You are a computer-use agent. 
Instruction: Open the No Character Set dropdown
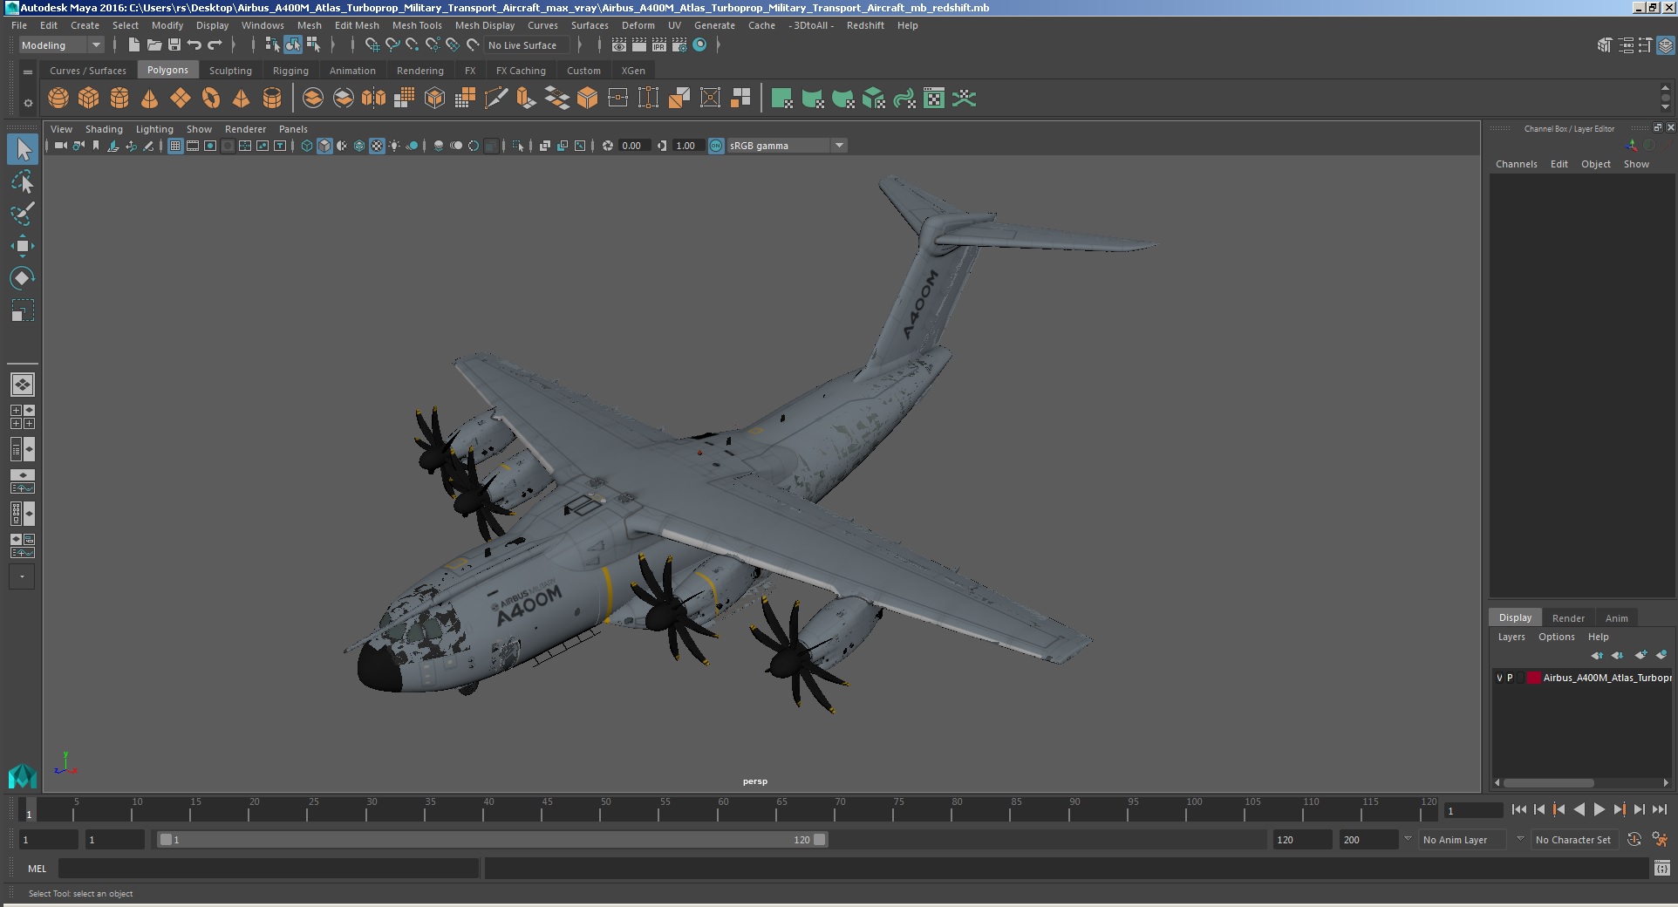[1577, 840]
